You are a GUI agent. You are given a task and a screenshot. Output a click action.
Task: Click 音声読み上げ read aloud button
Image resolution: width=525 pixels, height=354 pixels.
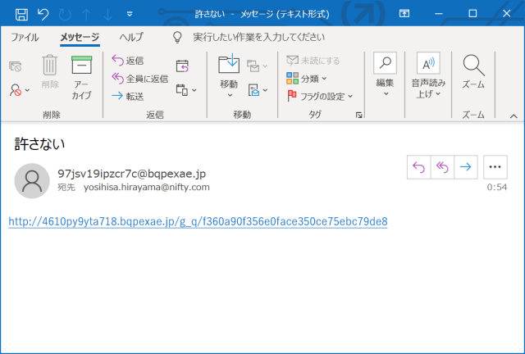coord(428,75)
